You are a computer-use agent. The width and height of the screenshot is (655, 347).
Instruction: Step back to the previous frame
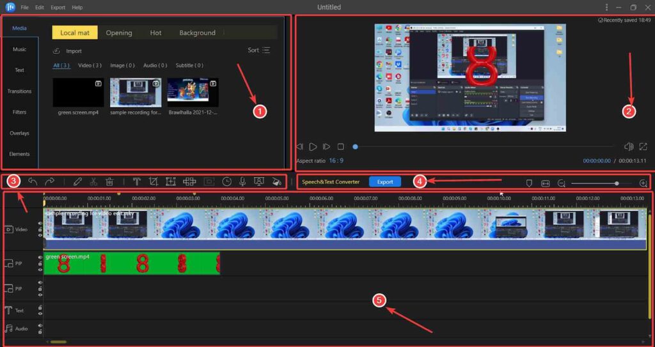pyautogui.click(x=299, y=146)
